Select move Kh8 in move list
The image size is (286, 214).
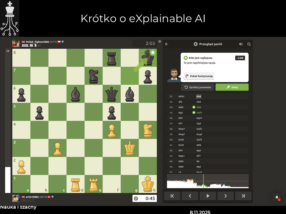199,96
